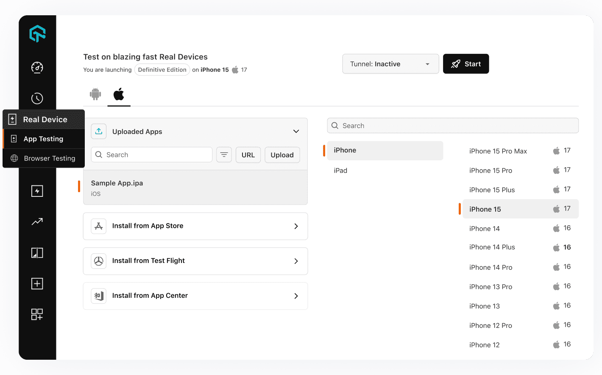Click the split-panel compare sidebar icon
This screenshot has height=375, width=602.
tap(37, 253)
